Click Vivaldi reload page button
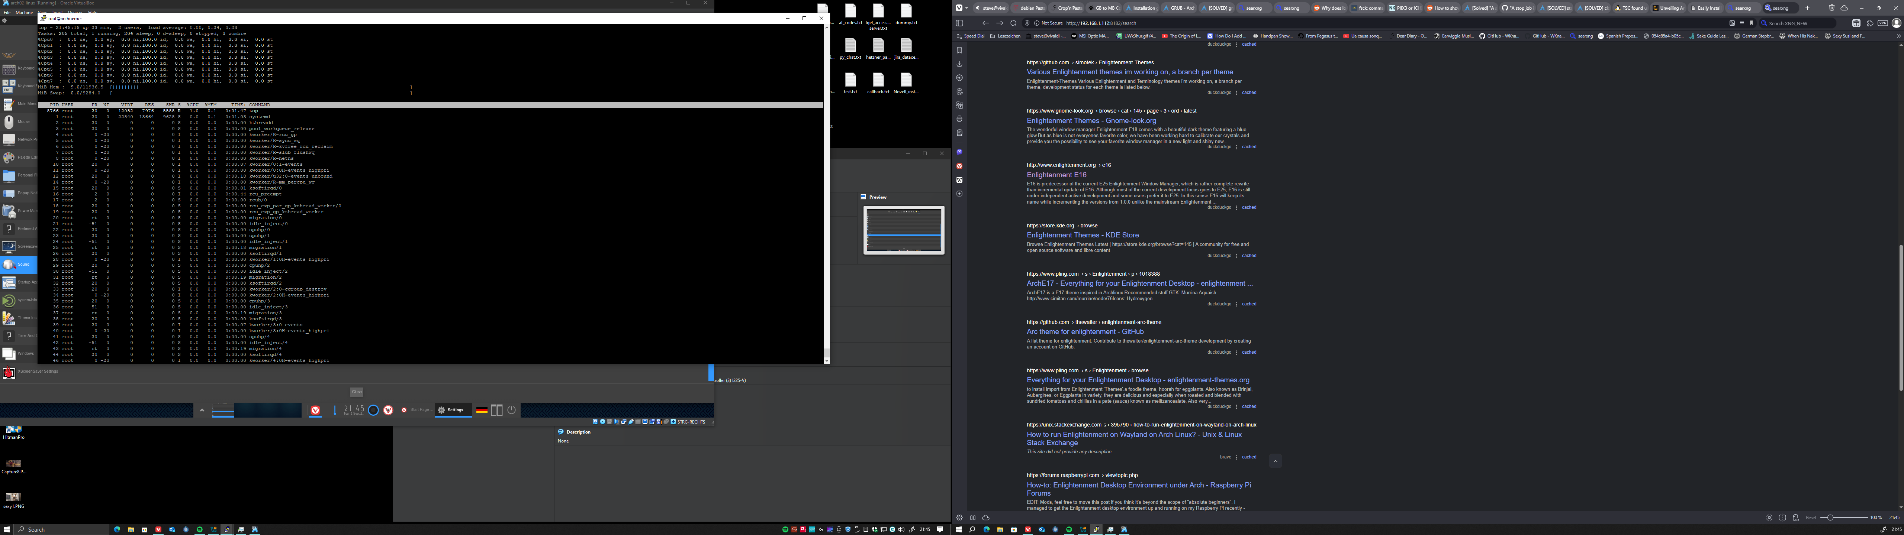 1013,23
